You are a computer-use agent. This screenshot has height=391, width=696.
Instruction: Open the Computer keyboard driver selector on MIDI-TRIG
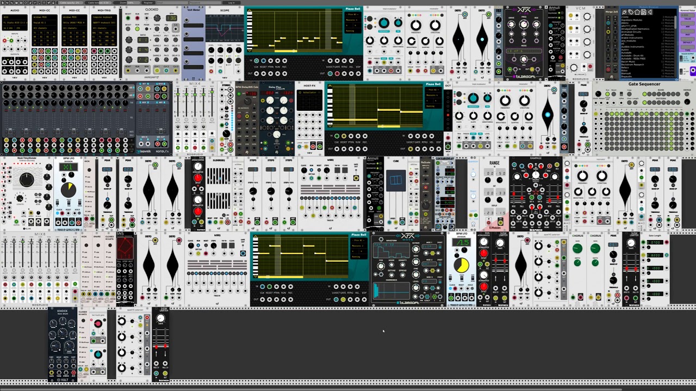[x=104, y=17]
